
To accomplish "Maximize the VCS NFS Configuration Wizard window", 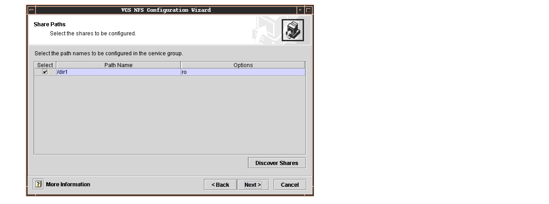I will (x=309, y=10).
